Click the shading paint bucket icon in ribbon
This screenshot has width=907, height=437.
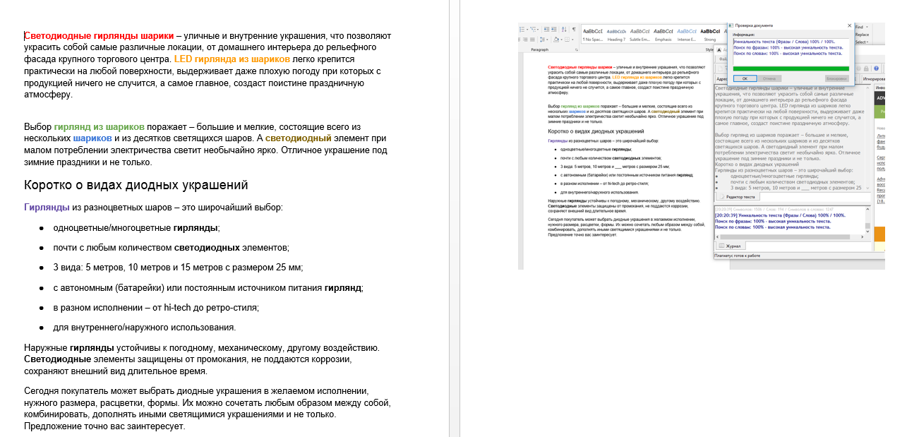[x=556, y=40]
